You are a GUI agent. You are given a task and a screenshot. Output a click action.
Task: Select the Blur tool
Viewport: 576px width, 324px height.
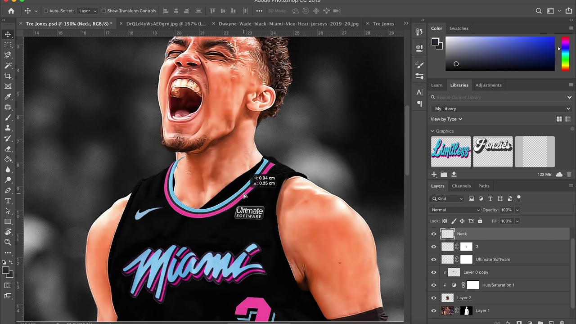[8, 170]
